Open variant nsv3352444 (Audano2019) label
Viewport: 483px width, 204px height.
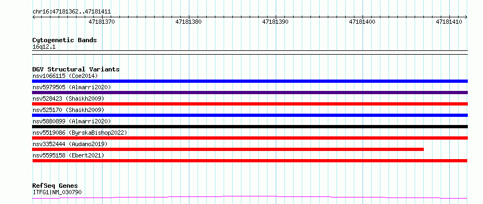(70, 144)
